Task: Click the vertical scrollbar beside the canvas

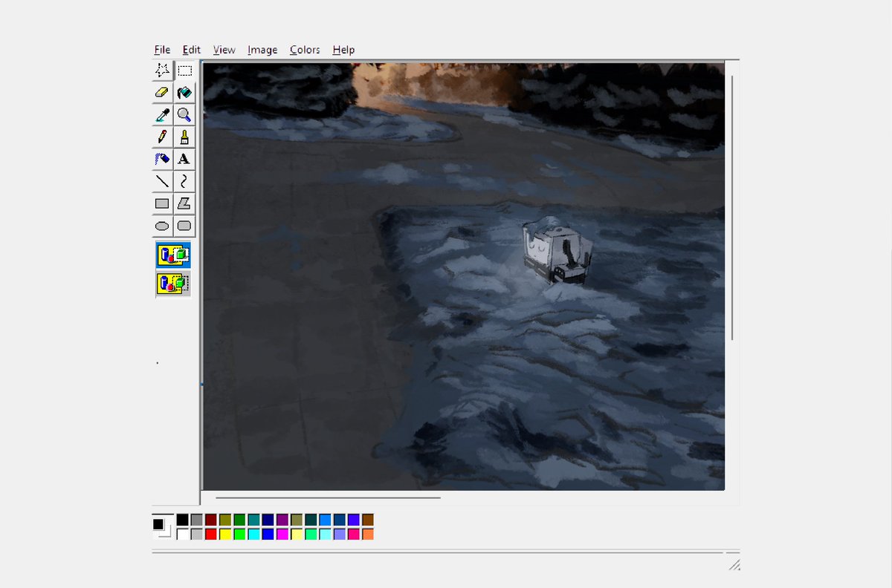Action: point(732,208)
